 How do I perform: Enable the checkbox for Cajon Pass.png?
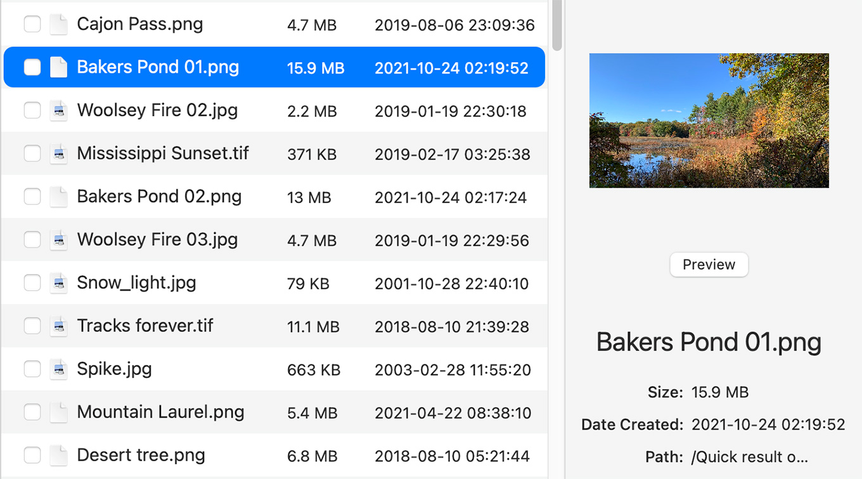coord(32,25)
